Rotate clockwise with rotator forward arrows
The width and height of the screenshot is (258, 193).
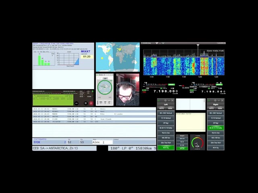click(x=110, y=97)
